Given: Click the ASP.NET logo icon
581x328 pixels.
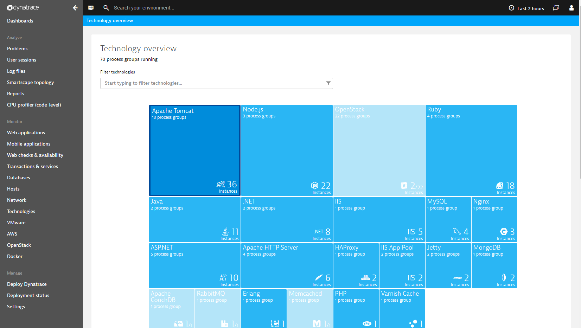Looking at the screenshot, I should click(223, 278).
